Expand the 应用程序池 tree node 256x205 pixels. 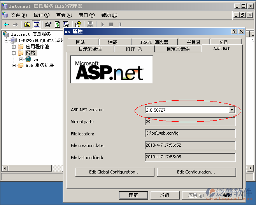tap(14, 47)
